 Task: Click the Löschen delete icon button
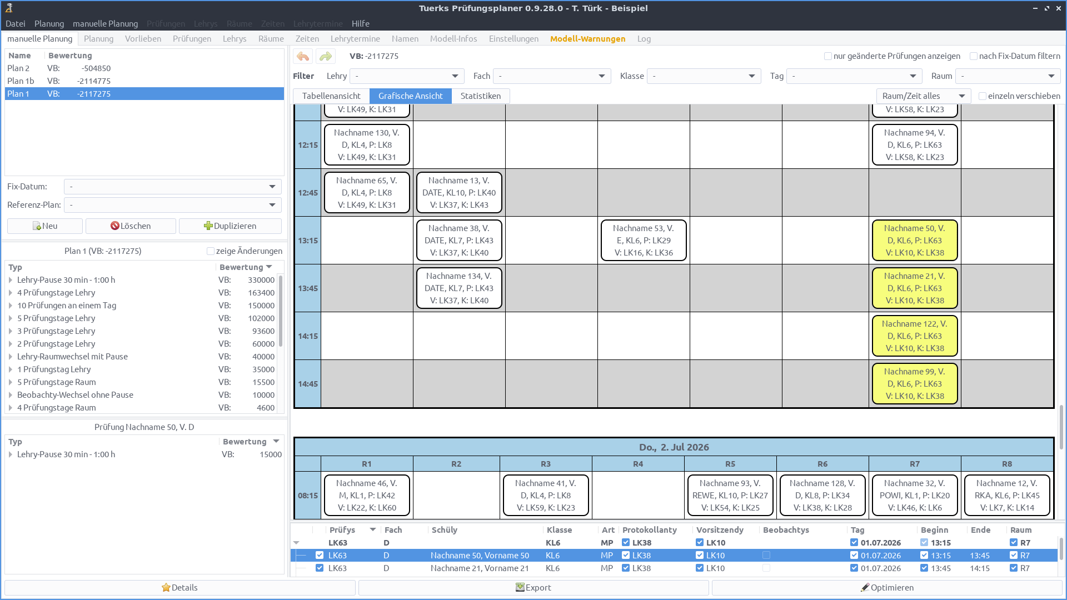(131, 226)
